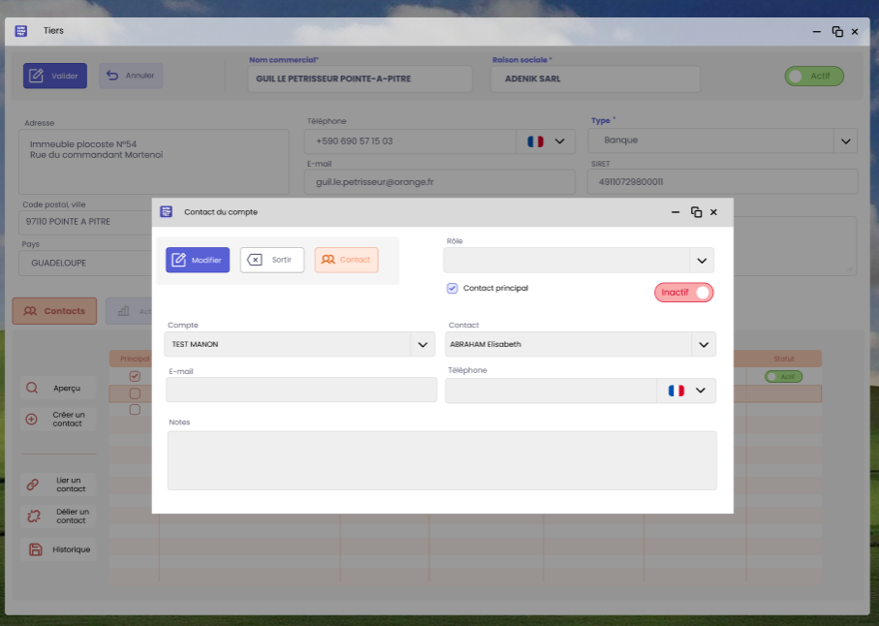Click the Annuler button
879x626 pixels.
(x=131, y=76)
